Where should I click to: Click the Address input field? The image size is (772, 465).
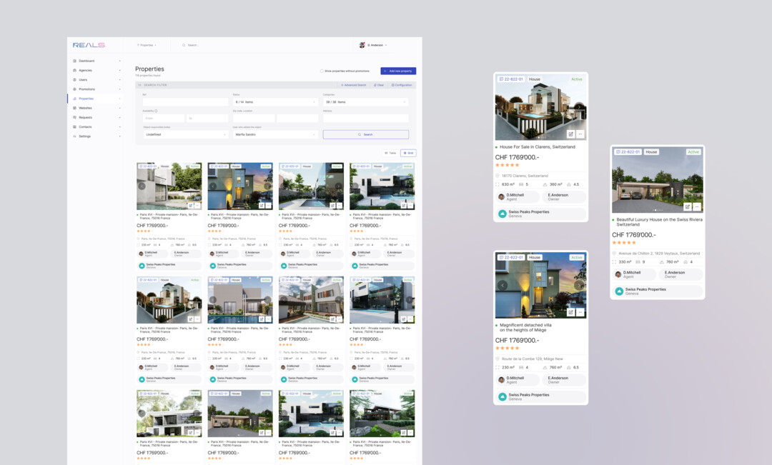pyautogui.click(x=366, y=118)
